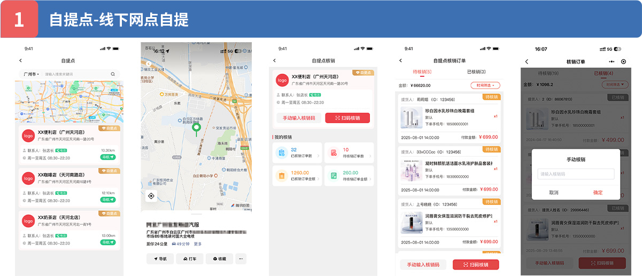Switch to 已核销(3) tab
642x276 pixels.
tap(476, 72)
